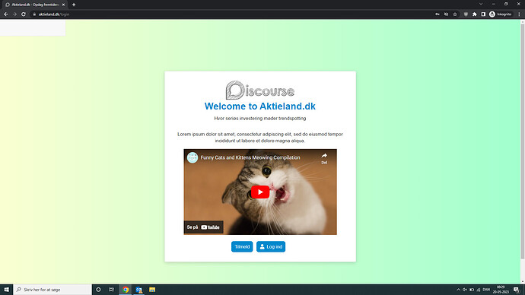The image size is (525, 295).
Task: Open the saved passwords key icon
Action: (437, 14)
